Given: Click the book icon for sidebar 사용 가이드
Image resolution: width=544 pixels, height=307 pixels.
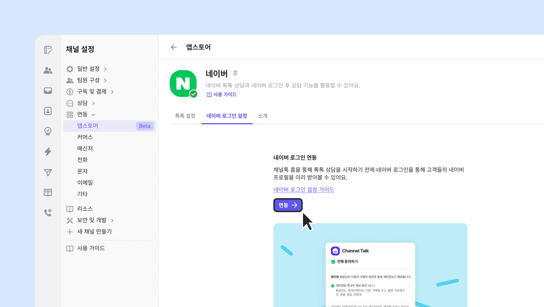Looking at the screenshot, I should [70, 248].
